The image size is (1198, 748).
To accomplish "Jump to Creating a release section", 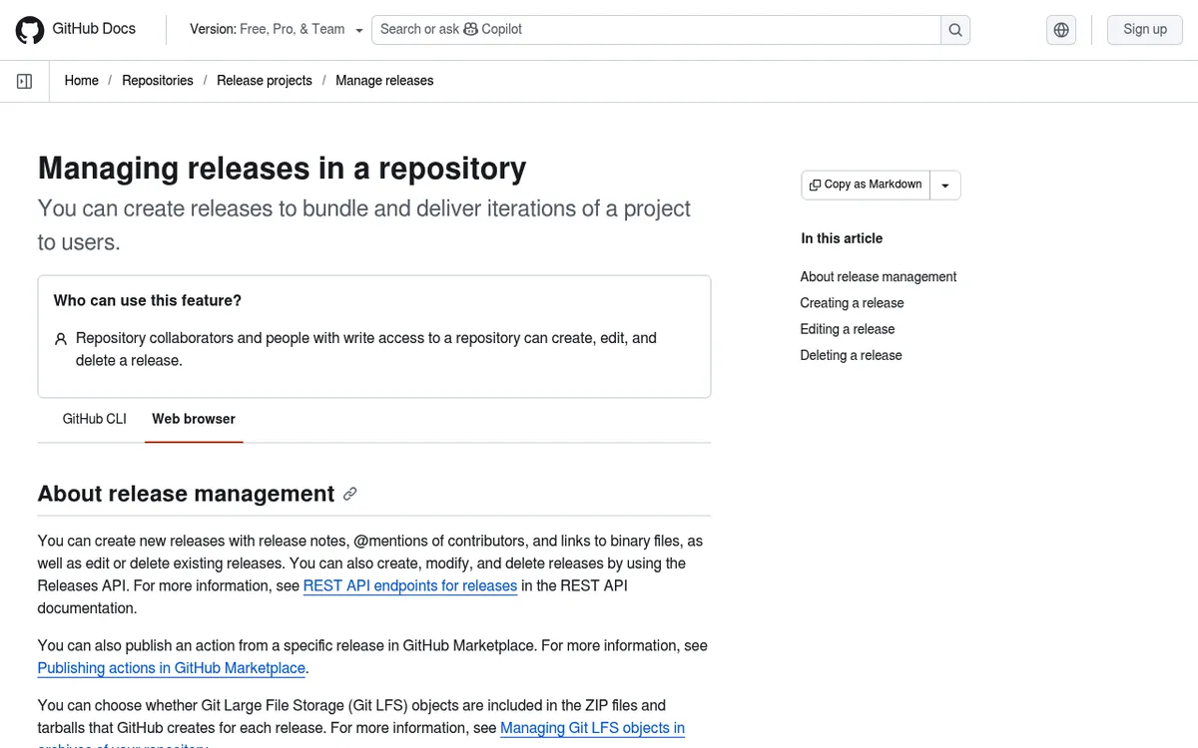I will 852,303.
